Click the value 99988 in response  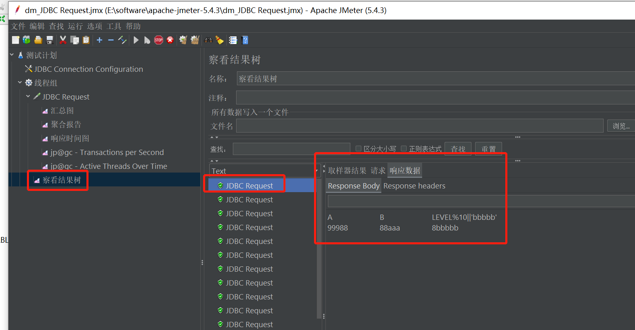338,228
